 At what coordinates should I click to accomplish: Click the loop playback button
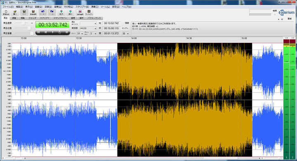click(x=60, y=32)
